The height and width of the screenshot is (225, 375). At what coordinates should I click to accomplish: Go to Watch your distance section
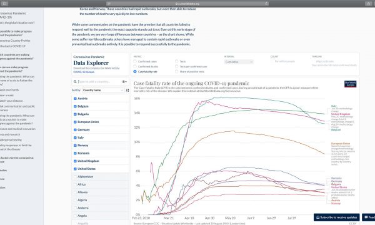(x=11, y=101)
